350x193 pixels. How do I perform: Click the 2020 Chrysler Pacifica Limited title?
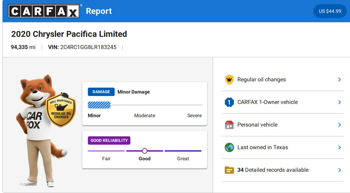69,34
